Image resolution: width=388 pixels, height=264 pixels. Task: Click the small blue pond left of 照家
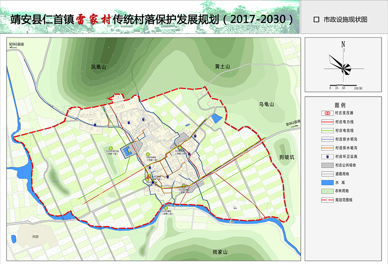pos(14,239)
